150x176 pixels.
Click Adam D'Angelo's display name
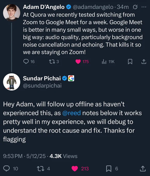pos(44,7)
